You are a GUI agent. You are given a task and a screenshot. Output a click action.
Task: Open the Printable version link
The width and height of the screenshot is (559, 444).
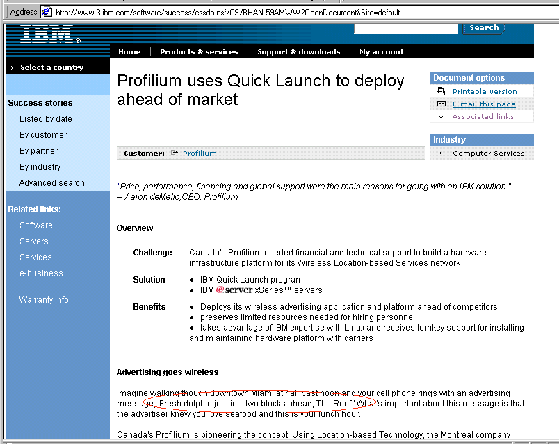(x=485, y=91)
